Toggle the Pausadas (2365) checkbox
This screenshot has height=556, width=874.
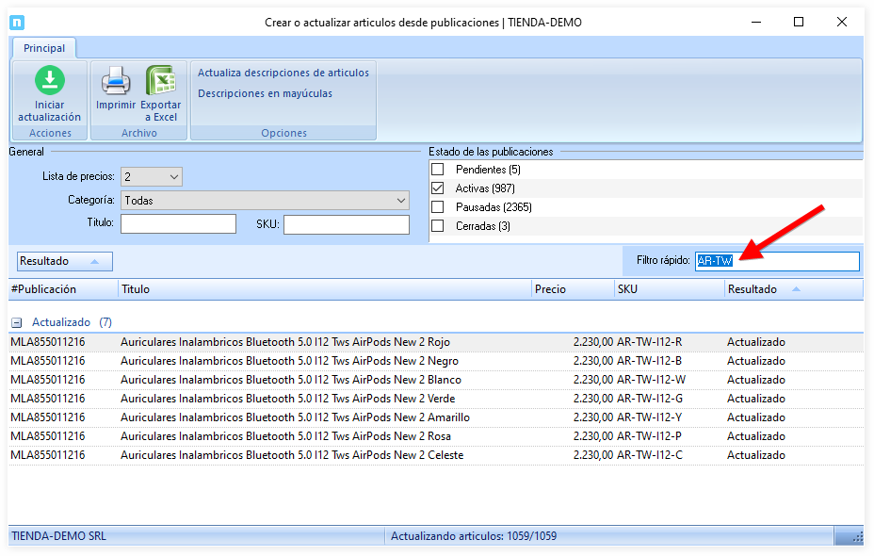(x=437, y=207)
